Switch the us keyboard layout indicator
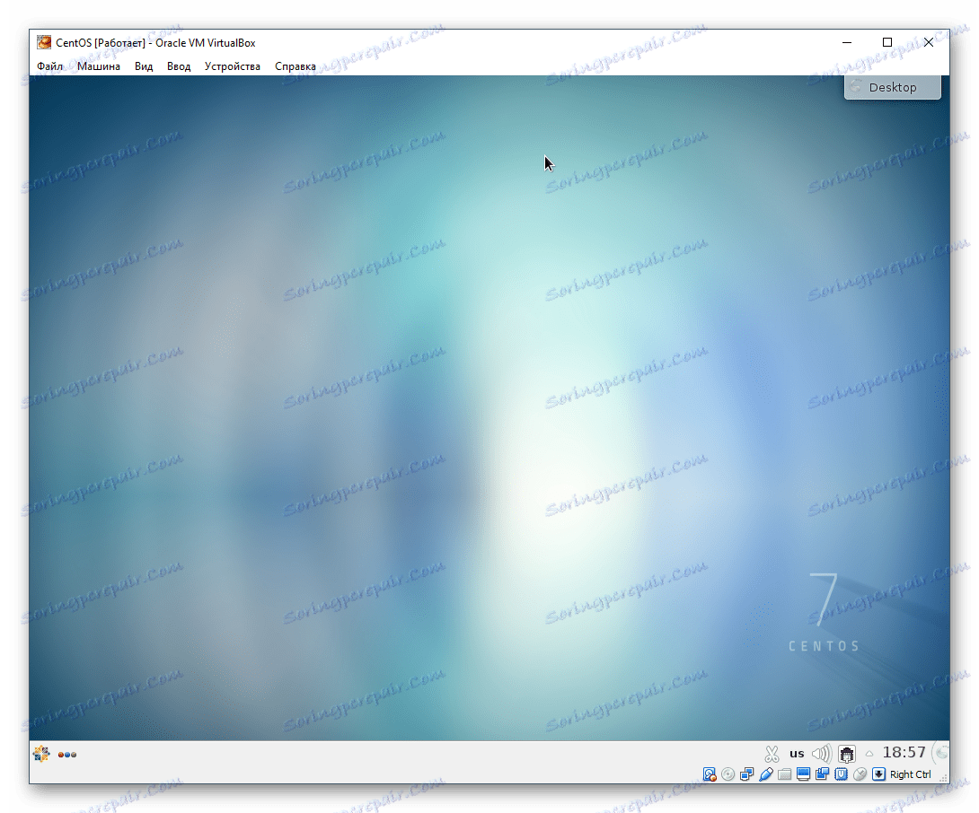 (x=797, y=754)
